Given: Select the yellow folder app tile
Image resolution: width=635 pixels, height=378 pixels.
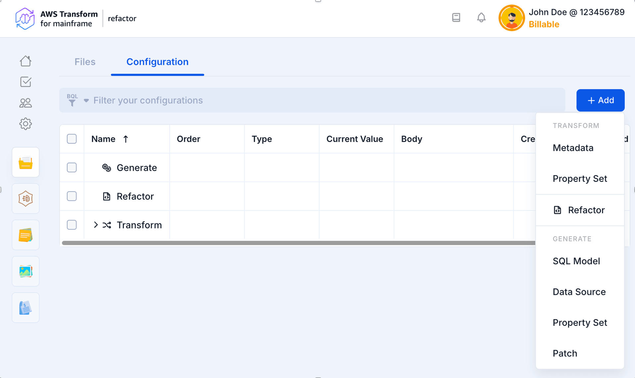Looking at the screenshot, I should [x=25, y=163].
